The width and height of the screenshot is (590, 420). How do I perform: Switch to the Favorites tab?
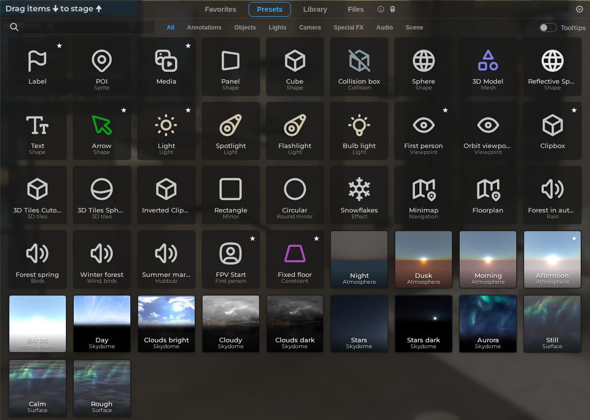point(220,9)
